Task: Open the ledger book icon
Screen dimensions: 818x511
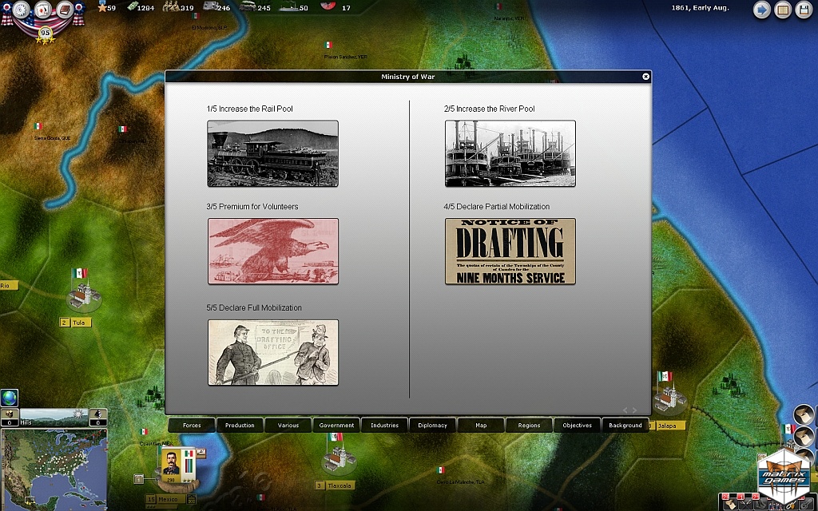Action: (x=64, y=10)
